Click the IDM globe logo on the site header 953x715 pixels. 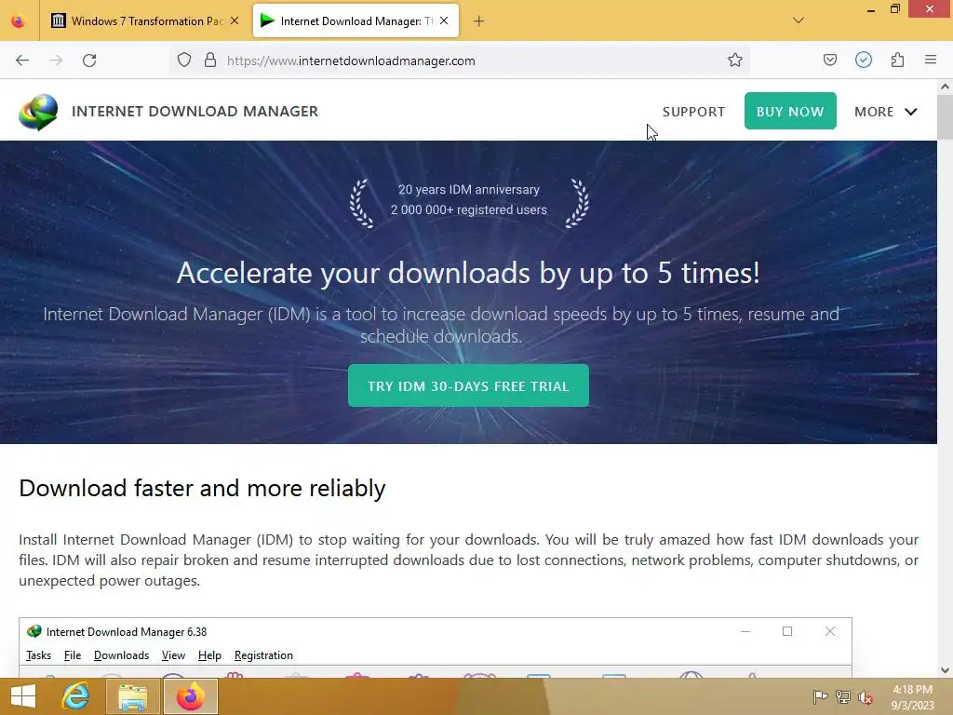pyautogui.click(x=37, y=112)
